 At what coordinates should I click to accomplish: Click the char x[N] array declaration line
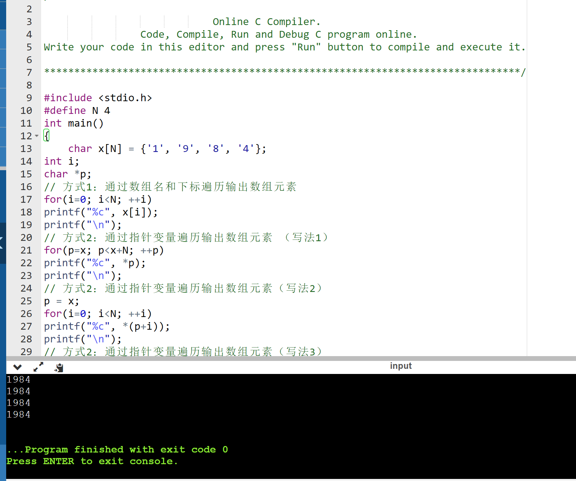point(167,149)
